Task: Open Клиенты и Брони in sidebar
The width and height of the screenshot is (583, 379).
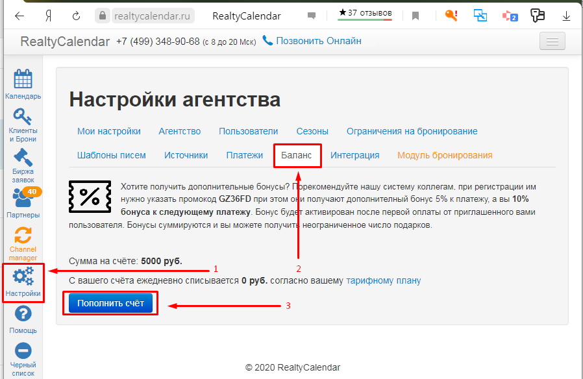Action: click(23, 125)
